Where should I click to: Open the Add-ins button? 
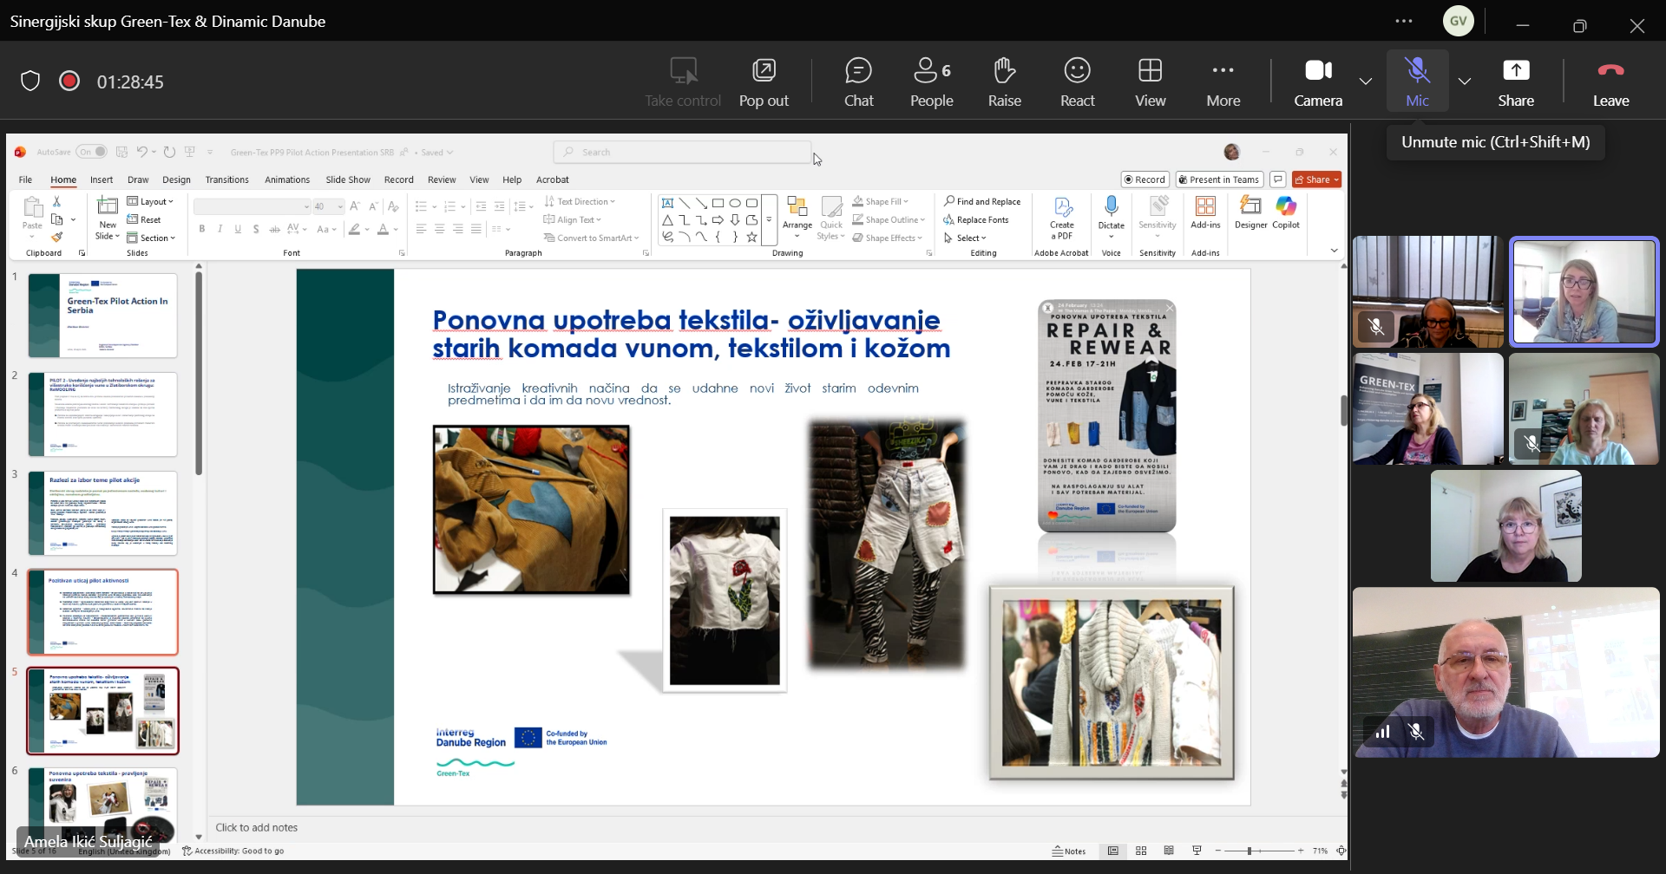coord(1205,212)
